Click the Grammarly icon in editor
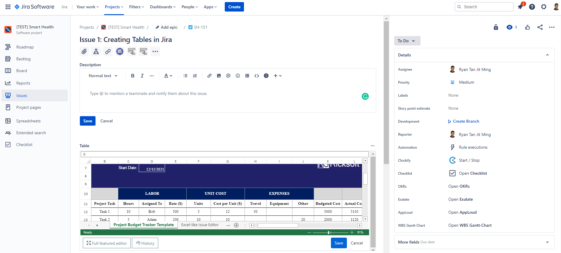 click(x=365, y=96)
